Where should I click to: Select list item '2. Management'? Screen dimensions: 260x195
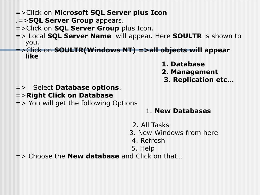click(x=190, y=72)
